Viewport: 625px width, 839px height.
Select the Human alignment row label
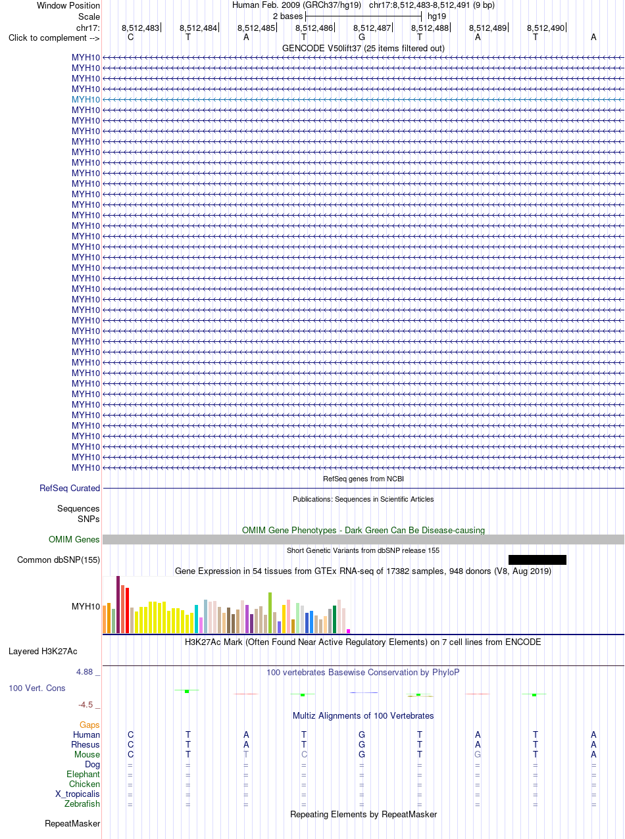[x=86, y=734]
